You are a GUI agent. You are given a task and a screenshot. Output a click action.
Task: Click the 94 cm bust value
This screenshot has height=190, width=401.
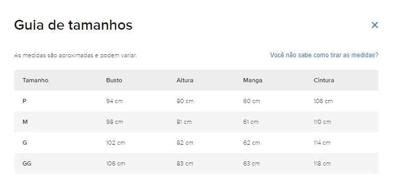click(114, 101)
